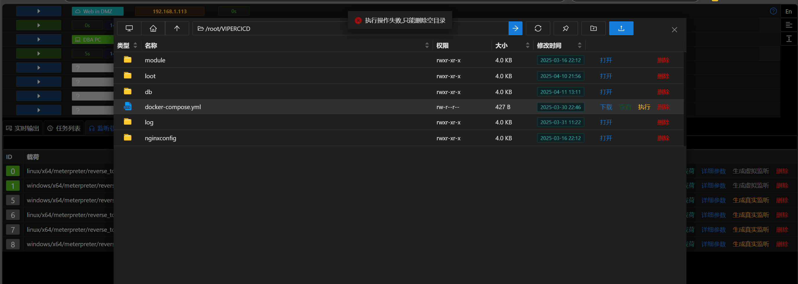This screenshot has height=284, width=798.
Task: Delete the module folder
Action: coord(663,60)
